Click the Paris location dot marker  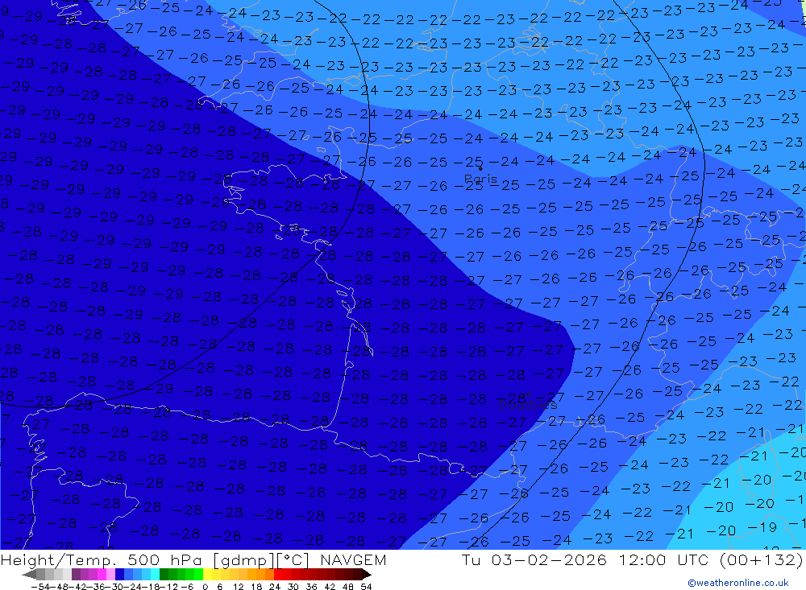tap(480, 168)
